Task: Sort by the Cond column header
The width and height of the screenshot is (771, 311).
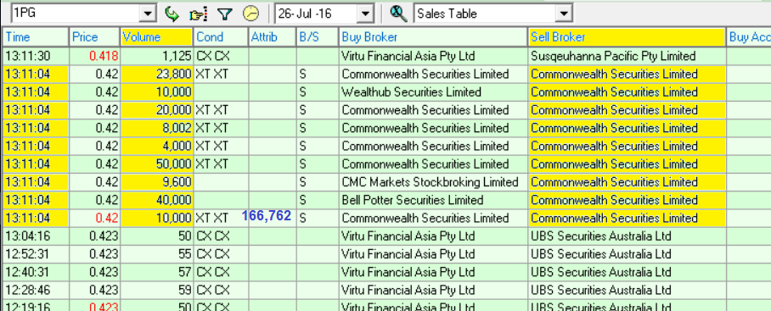Action: 220,36
